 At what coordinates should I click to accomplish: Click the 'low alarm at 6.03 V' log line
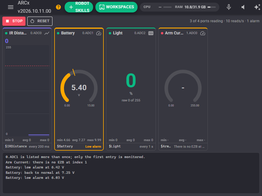click(x=35, y=178)
